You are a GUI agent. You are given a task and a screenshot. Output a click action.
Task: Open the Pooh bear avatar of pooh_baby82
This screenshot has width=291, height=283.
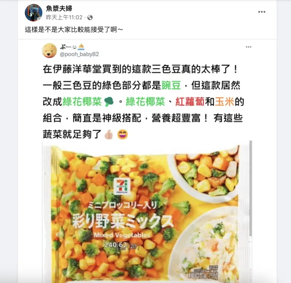tap(49, 50)
